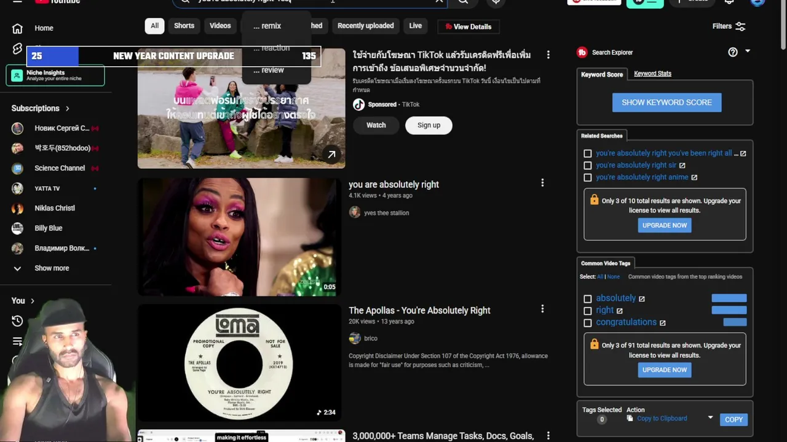
Task: Click external link icon beside 'right sir' search
Action: pyautogui.click(x=682, y=165)
